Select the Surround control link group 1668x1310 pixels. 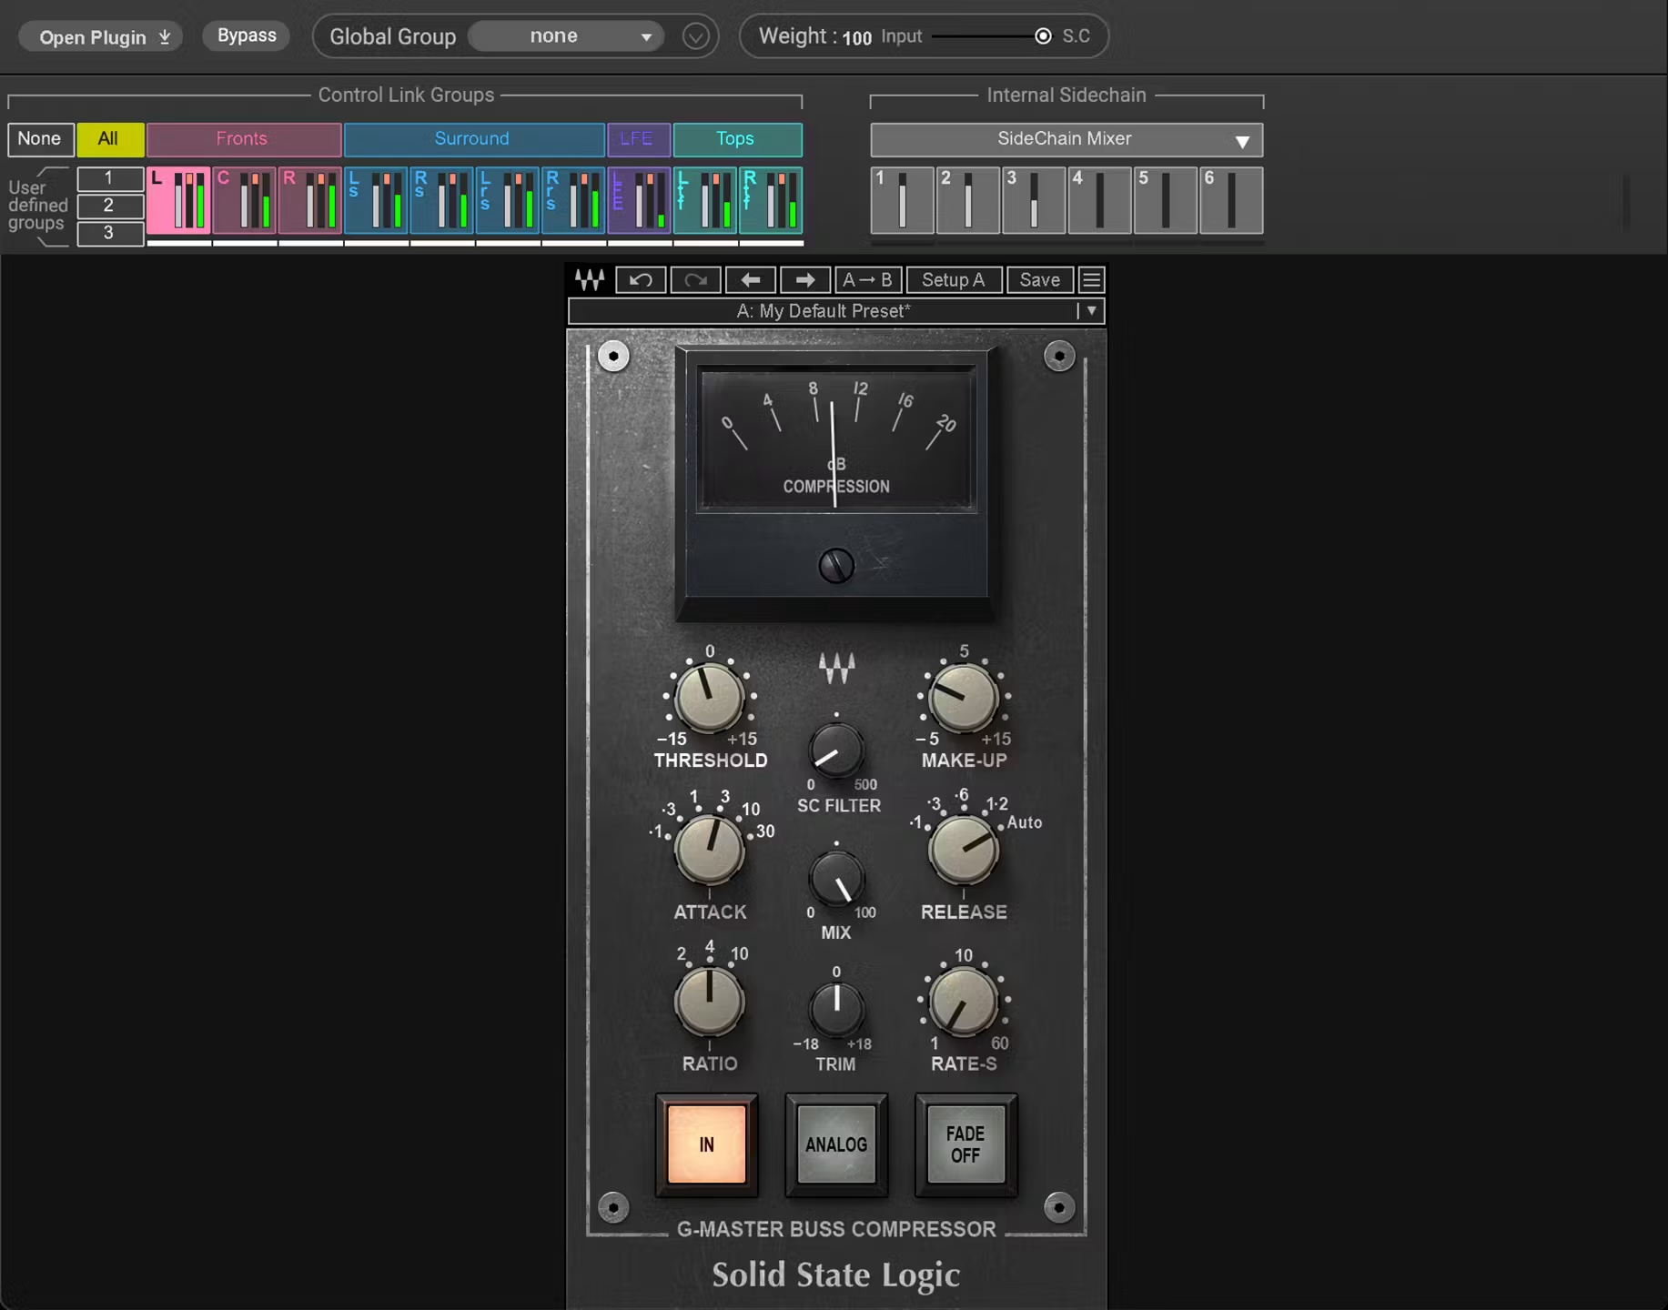(473, 139)
